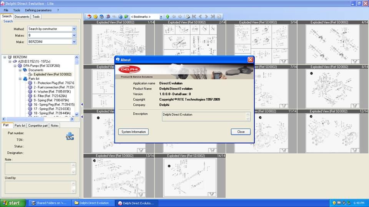Viewport: 369px width, 207px height.
Task: Collapse the Parts list tree node
Action: coord(20,79)
